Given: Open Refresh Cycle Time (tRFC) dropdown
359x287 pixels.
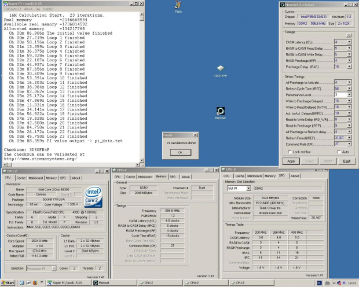Looking at the screenshot, I should point(349,89).
